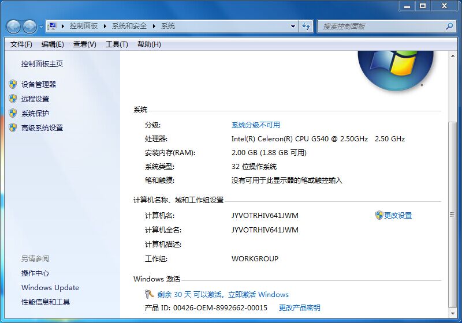Viewport: 462px width, 323px height.
Task: Click the 系统分级不可用 rating link
Action: coord(255,125)
